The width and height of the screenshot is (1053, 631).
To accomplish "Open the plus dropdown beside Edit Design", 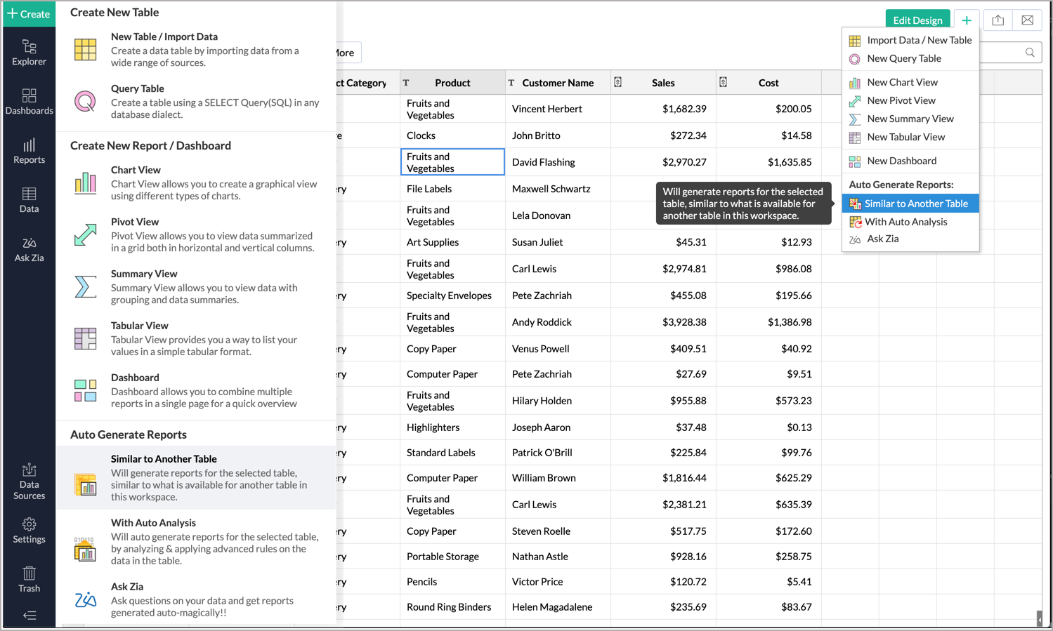I will [967, 20].
